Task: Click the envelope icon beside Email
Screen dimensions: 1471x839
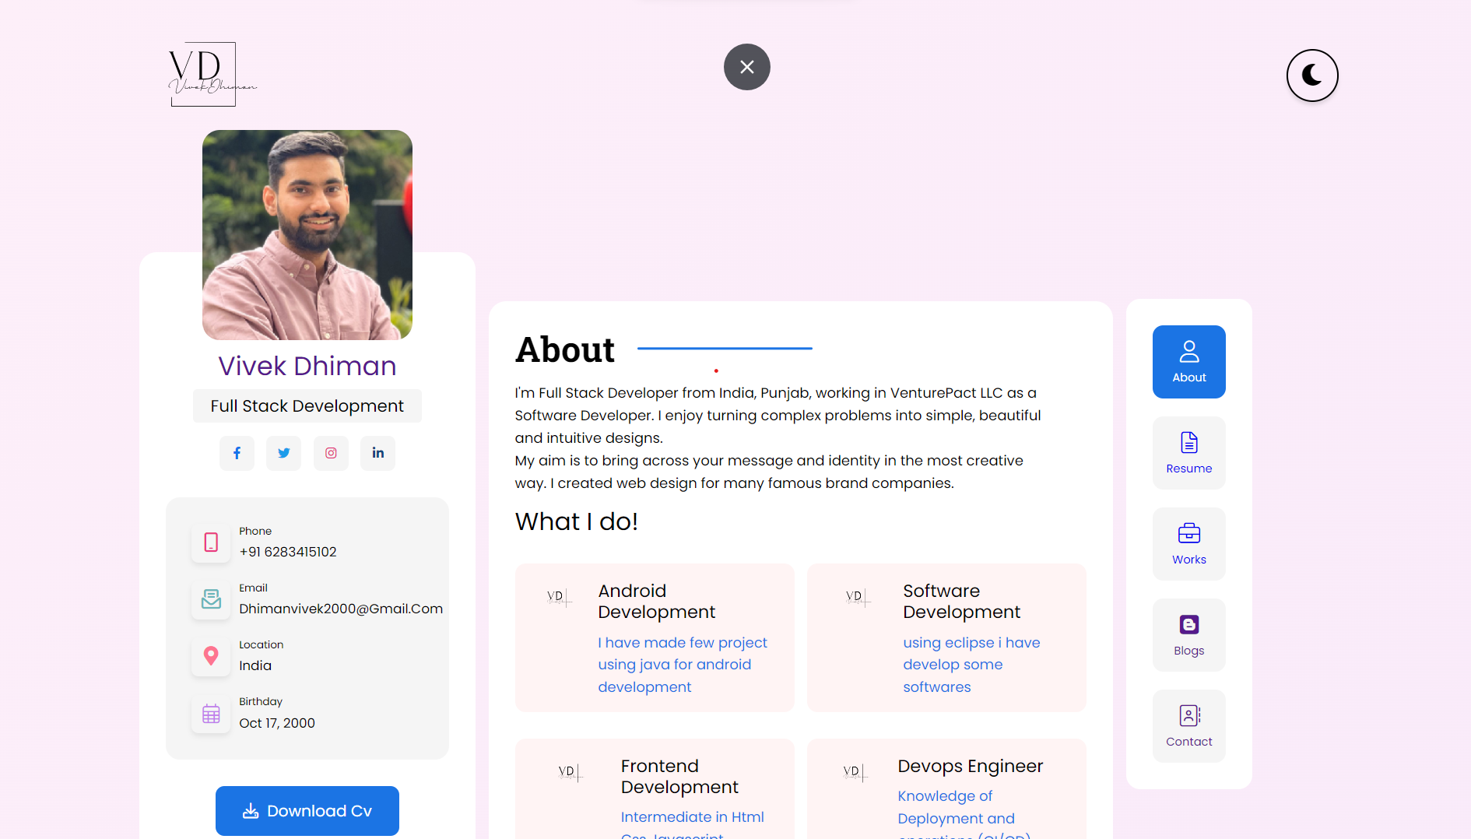Action: (211, 599)
